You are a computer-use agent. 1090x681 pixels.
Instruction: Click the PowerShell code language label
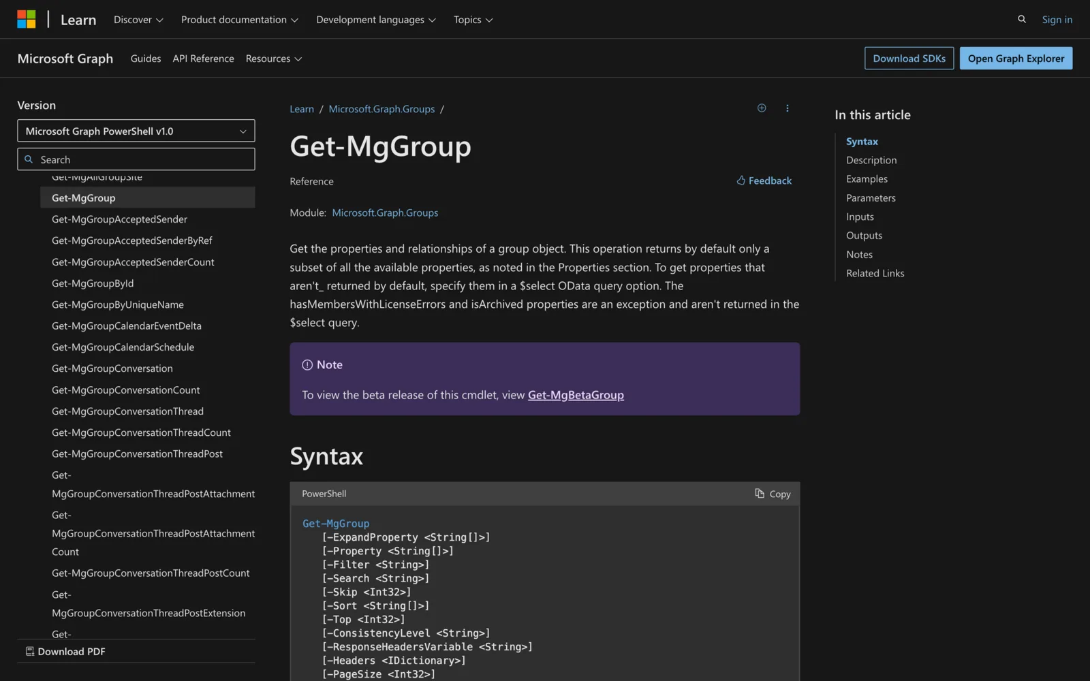(x=324, y=494)
